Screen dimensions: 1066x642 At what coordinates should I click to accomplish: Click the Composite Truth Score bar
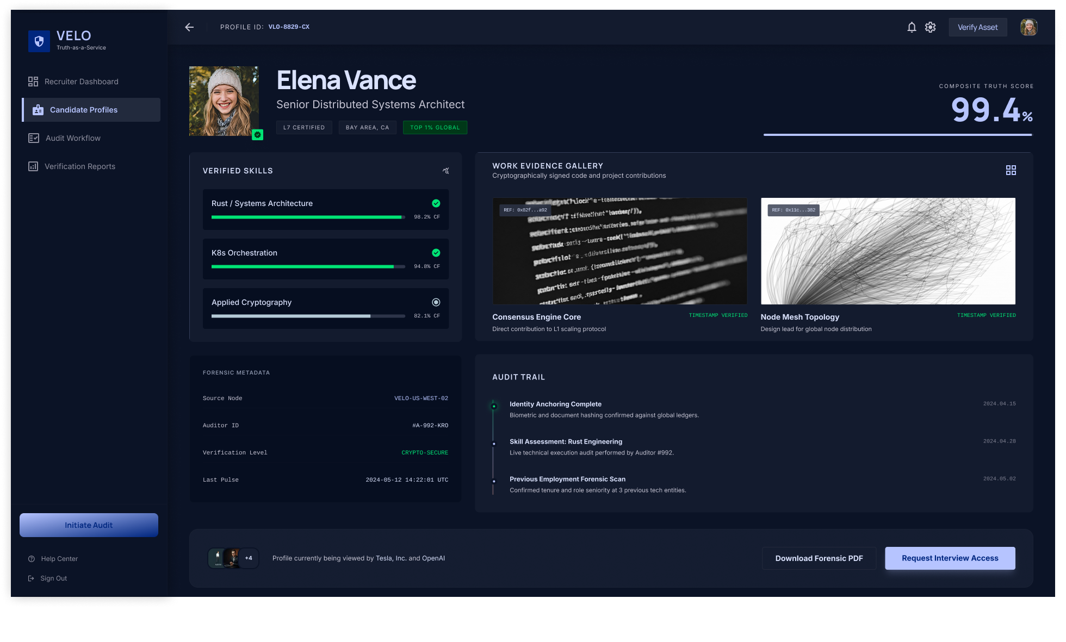[898, 135]
